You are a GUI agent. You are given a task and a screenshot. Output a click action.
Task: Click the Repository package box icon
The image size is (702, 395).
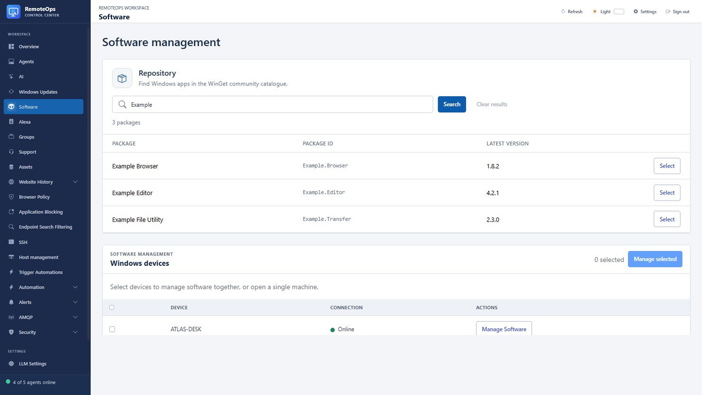[x=122, y=78]
